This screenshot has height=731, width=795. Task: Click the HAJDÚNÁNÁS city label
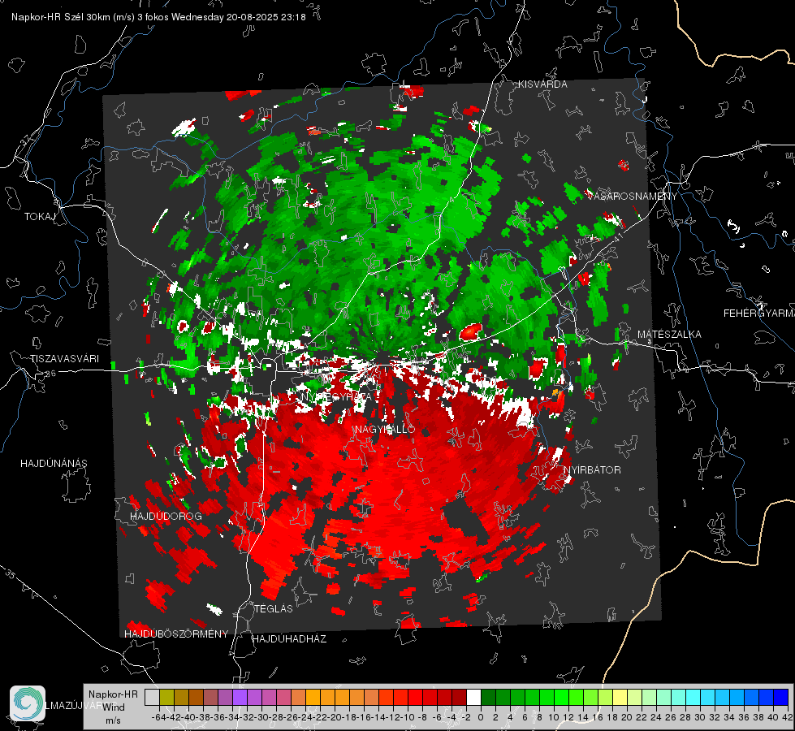tap(54, 464)
